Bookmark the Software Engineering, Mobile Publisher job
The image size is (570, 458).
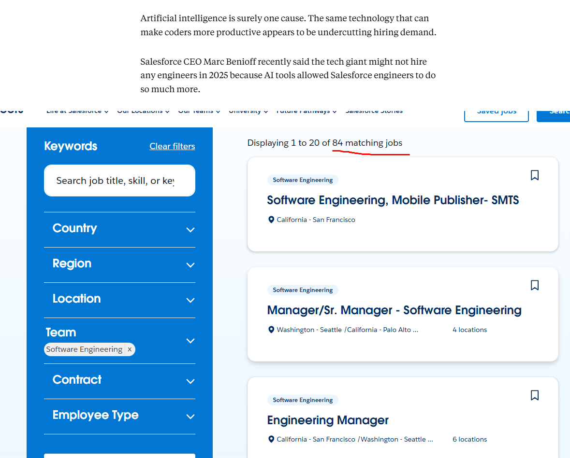[534, 175]
